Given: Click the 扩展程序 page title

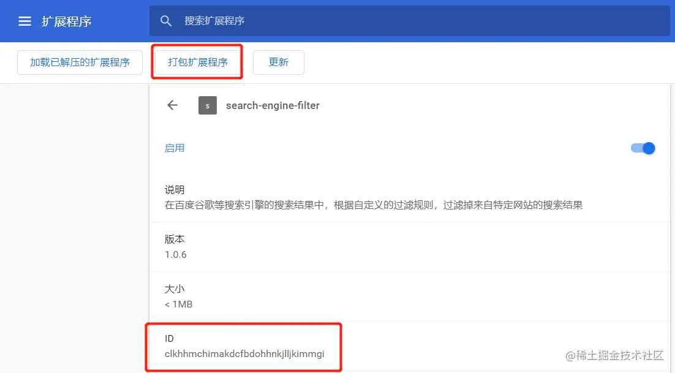Looking at the screenshot, I should [66, 21].
